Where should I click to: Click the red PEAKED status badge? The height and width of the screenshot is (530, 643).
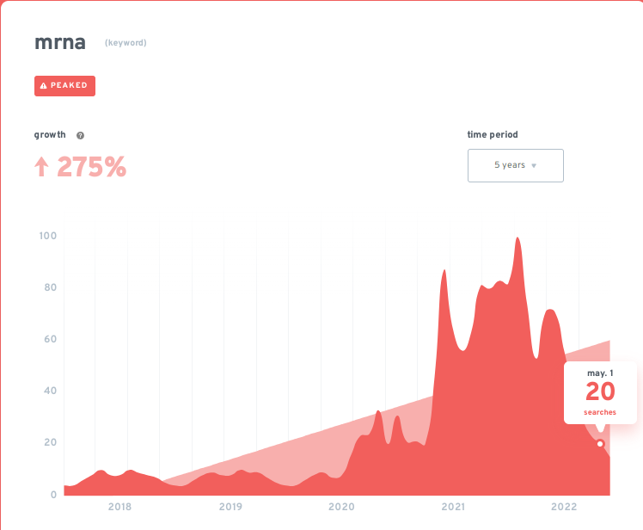pyautogui.click(x=64, y=86)
